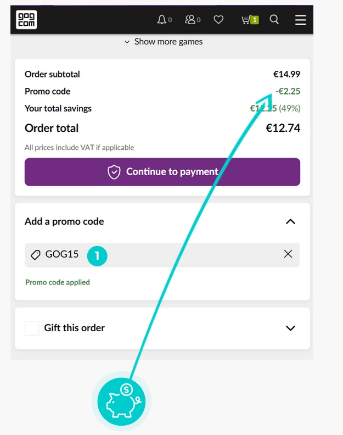343x435 pixels.
Task: Open the shopping cart
Action: point(249,20)
